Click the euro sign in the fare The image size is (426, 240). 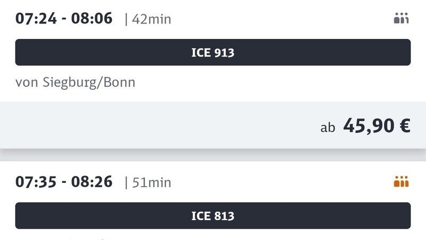tap(404, 126)
